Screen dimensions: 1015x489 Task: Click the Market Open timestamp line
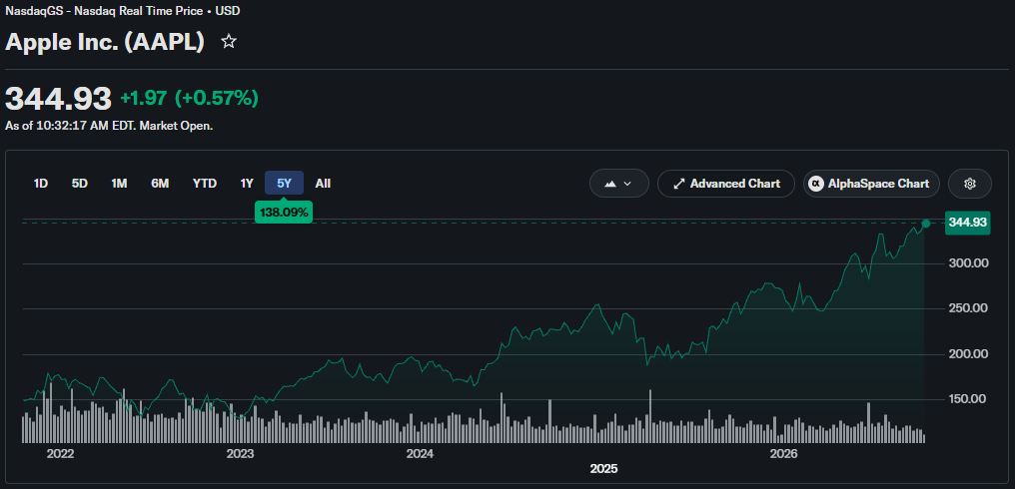click(109, 126)
